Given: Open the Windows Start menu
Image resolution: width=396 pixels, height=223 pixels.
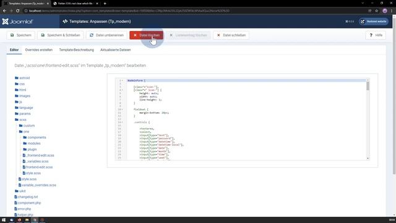Looking at the screenshot, I should (4, 220).
